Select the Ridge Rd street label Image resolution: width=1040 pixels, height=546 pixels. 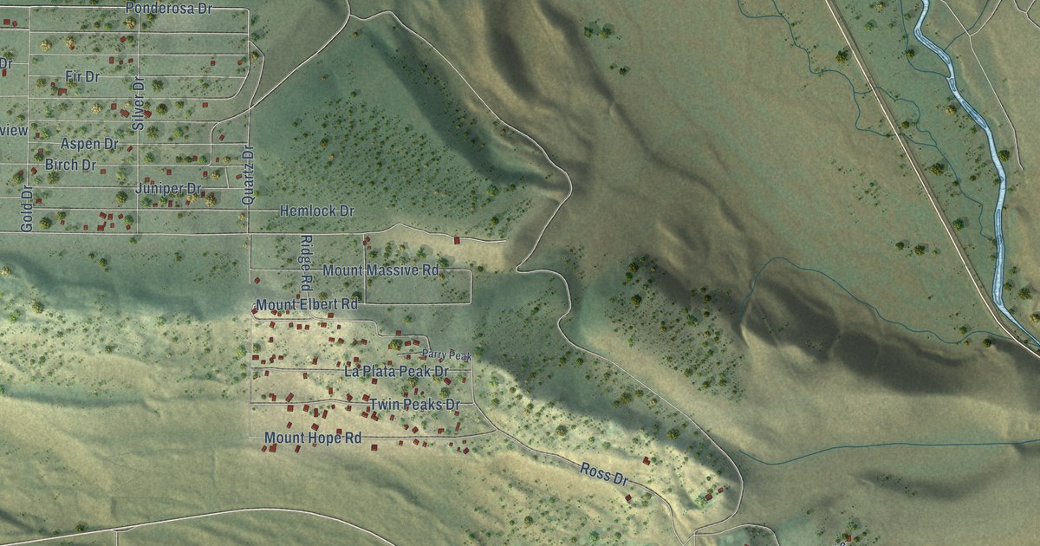[x=305, y=263]
